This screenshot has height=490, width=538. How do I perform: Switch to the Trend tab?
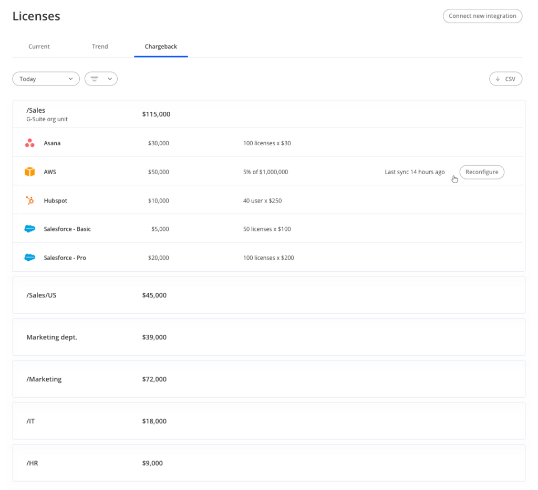coord(100,47)
